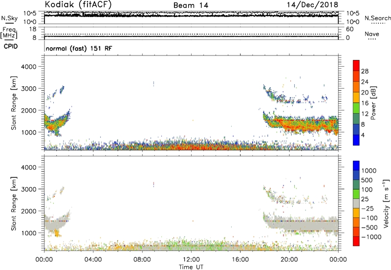This screenshot has height=270, width=391.
Task: Click the '100' tick on Velocity color bar
Action: [367, 190]
